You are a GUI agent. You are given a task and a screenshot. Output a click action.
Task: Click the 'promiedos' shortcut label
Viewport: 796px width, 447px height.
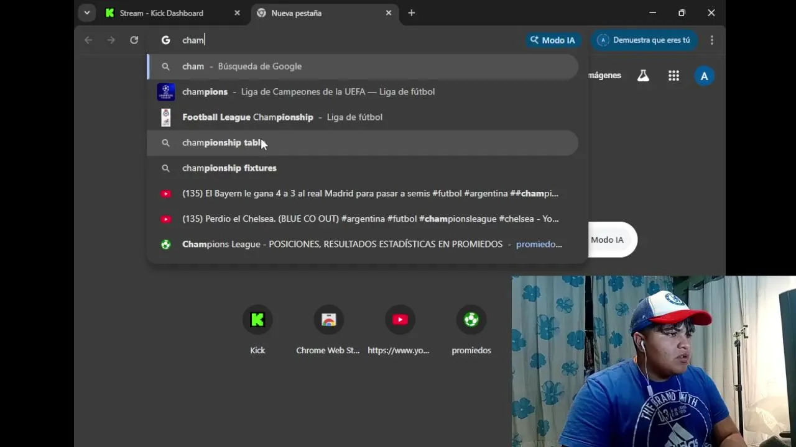click(471, 350)
